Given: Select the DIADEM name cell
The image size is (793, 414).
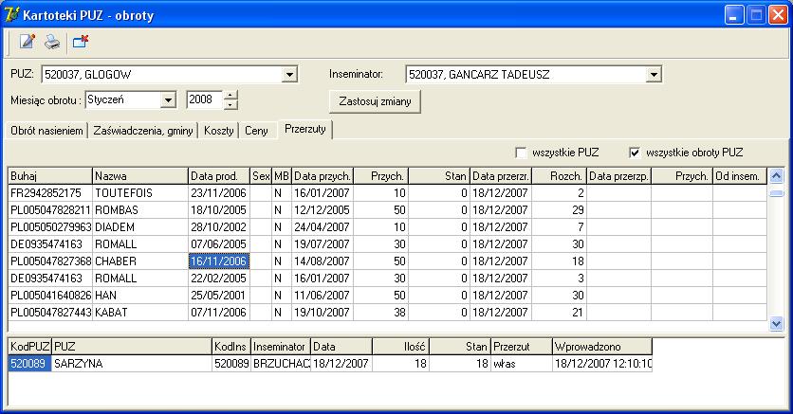Looking at the screenshot, I should [140, 227].
